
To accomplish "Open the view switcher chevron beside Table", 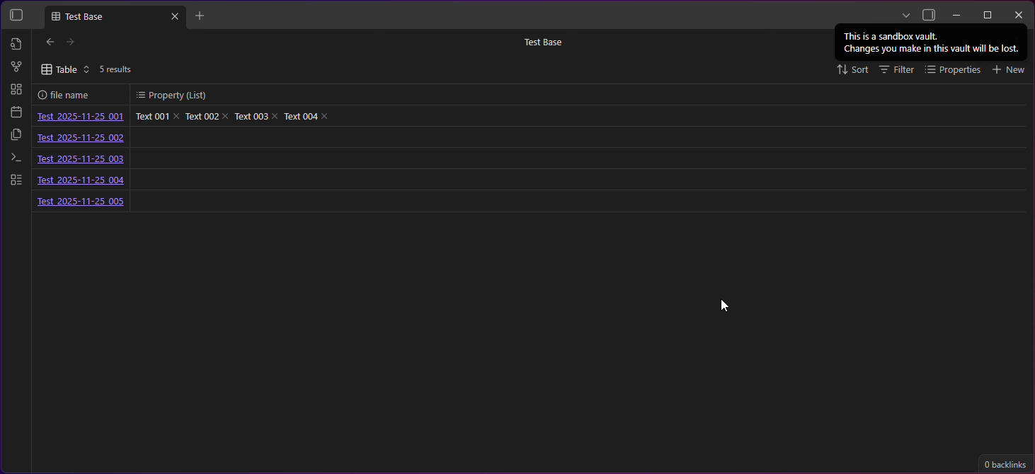I will (86, 69).
